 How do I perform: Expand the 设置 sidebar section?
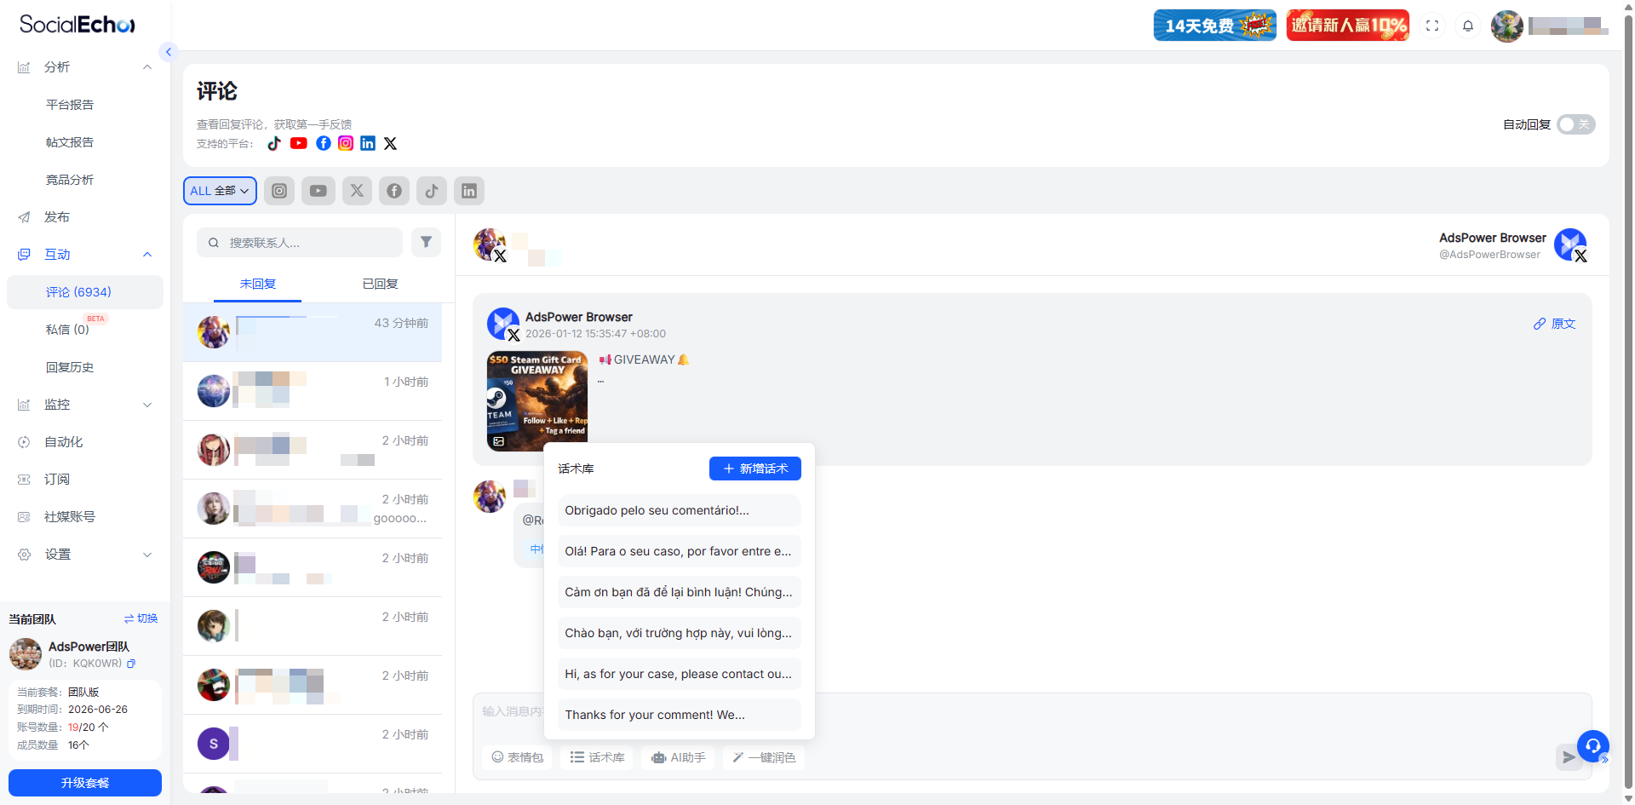(x=147, y=555)
